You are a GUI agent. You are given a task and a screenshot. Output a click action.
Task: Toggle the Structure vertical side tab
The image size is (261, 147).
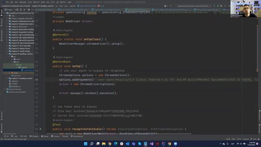[x=2, y=116]
